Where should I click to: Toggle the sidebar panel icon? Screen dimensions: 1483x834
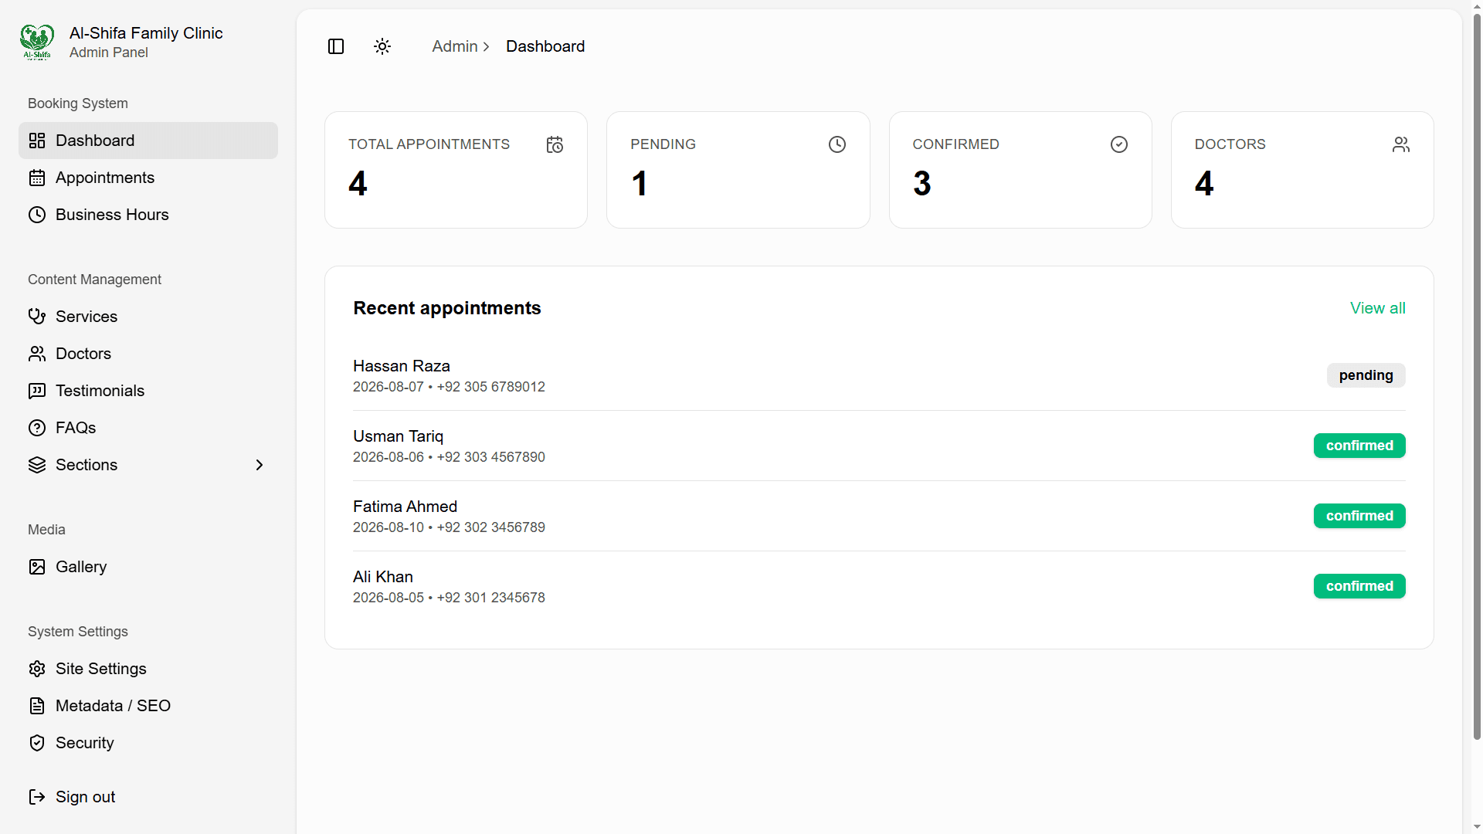(x=336, y=46)
